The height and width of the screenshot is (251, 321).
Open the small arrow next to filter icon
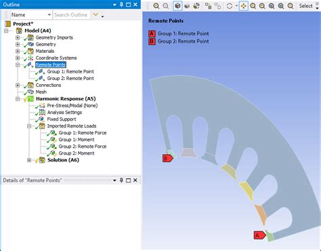point(103,16)
